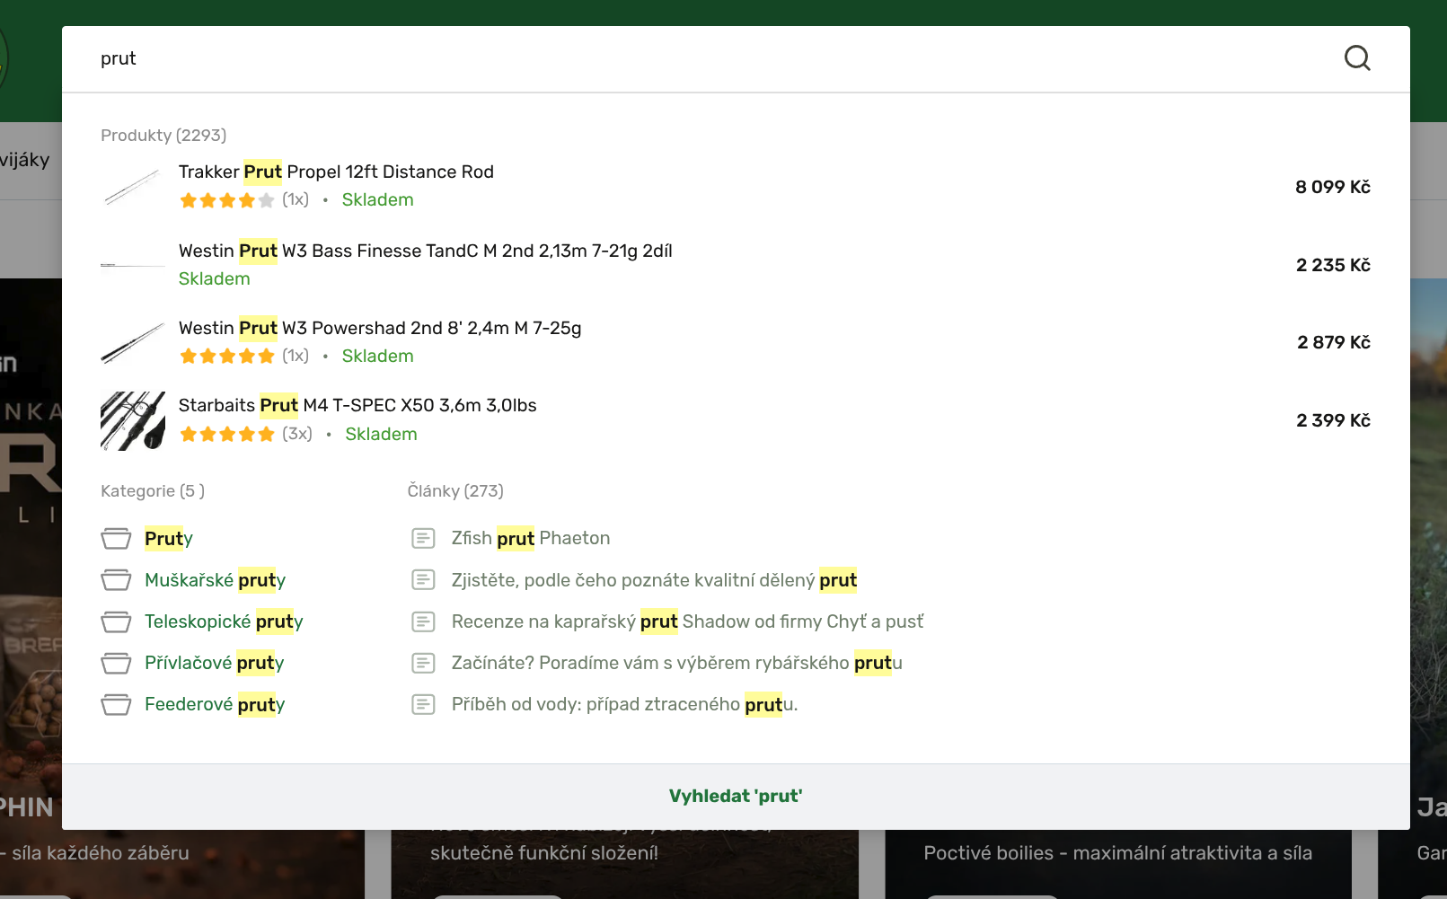Click the Starbaits M4 rods thumbnail
The image size is (1447, 899).
(133, 420)
